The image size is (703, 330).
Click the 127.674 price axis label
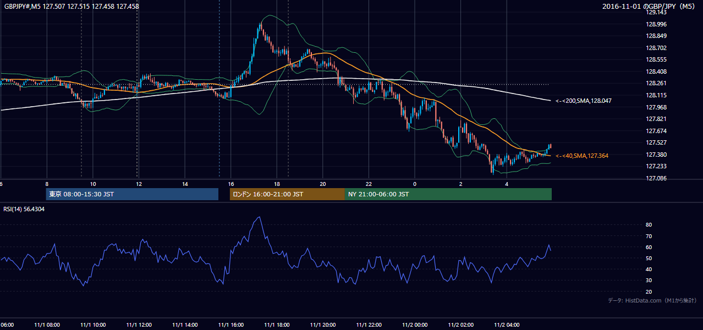point(656,131)
